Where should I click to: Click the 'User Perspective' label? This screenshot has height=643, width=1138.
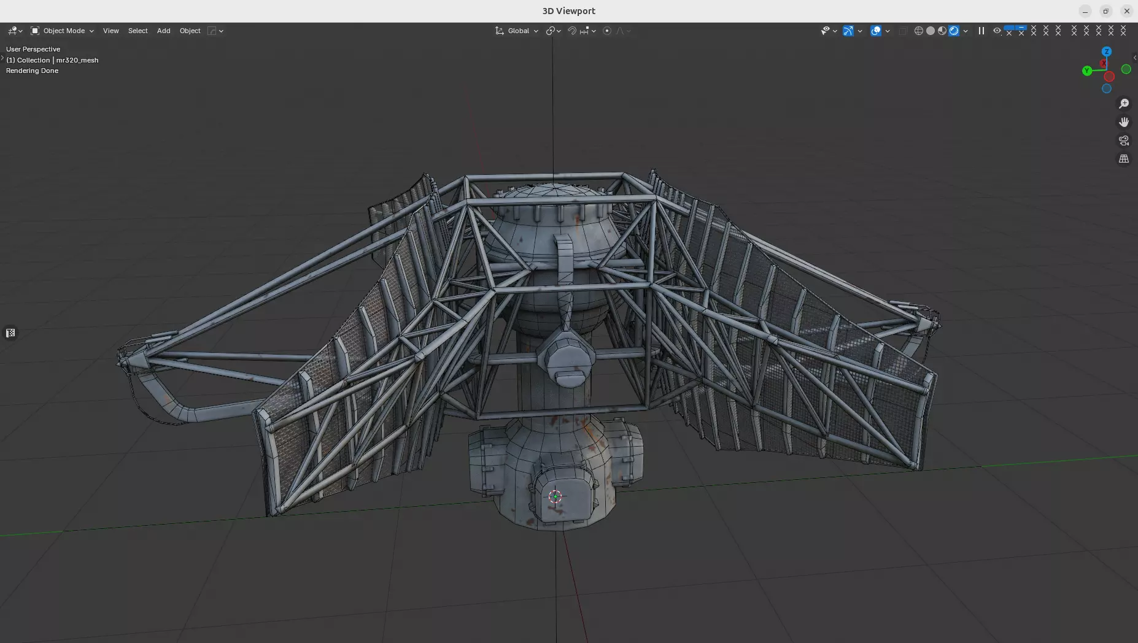pyautogui.click(x=33, y=49)
